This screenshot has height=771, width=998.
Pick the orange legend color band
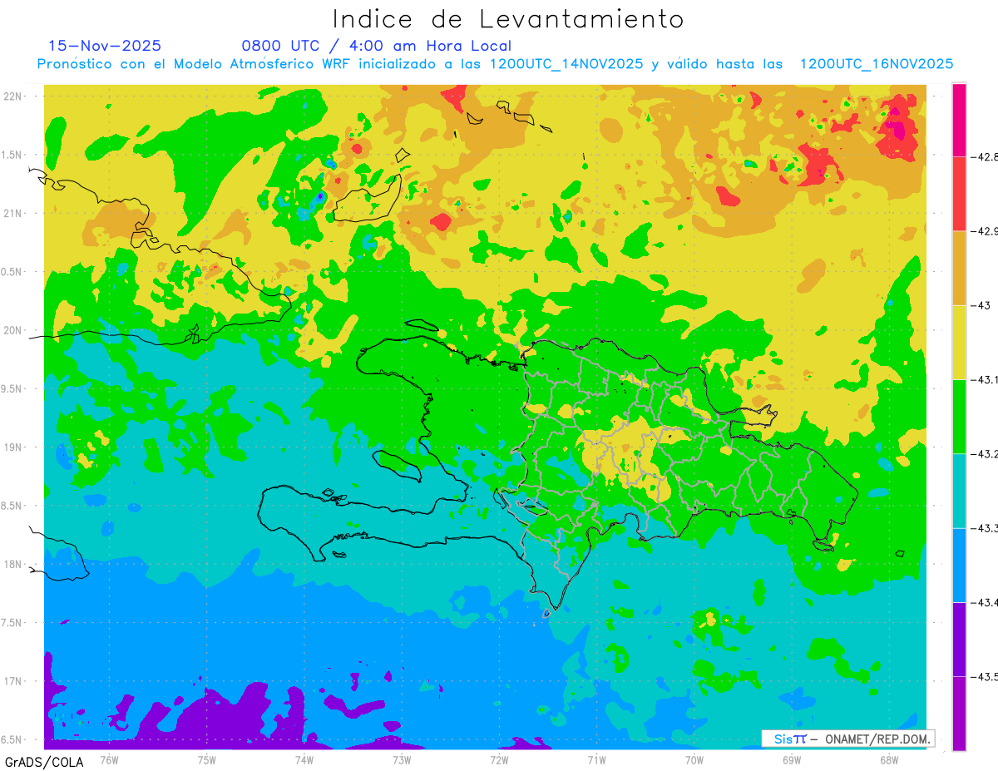959,268
